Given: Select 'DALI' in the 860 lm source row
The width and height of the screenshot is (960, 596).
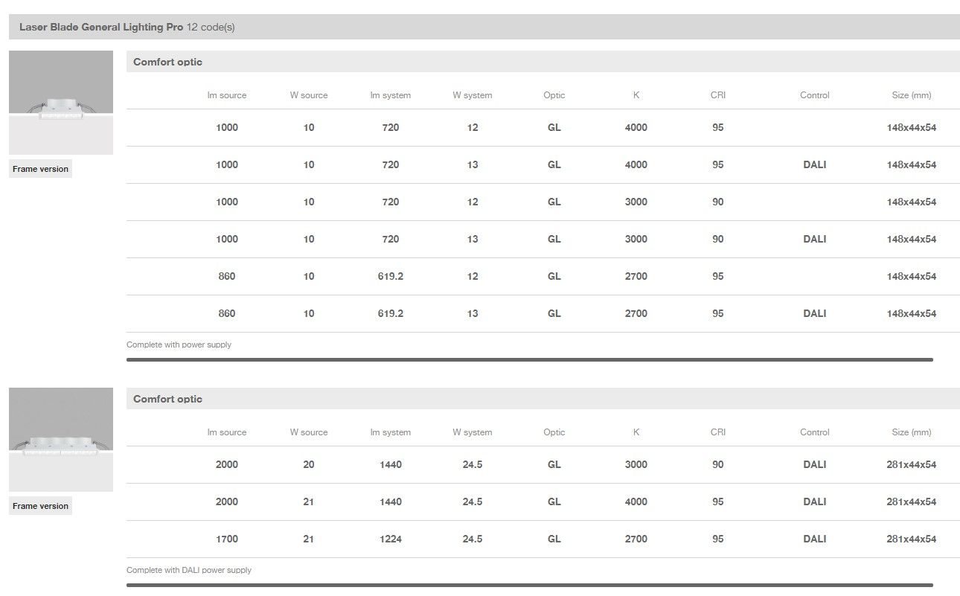Looking at the screenshot, I should click(815, 313).
